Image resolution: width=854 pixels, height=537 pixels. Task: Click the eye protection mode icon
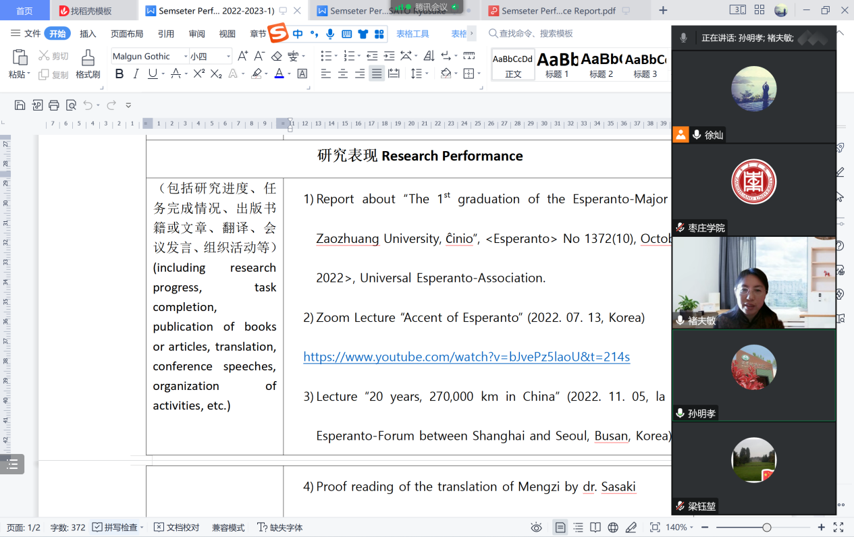click(x=536, y=528)
